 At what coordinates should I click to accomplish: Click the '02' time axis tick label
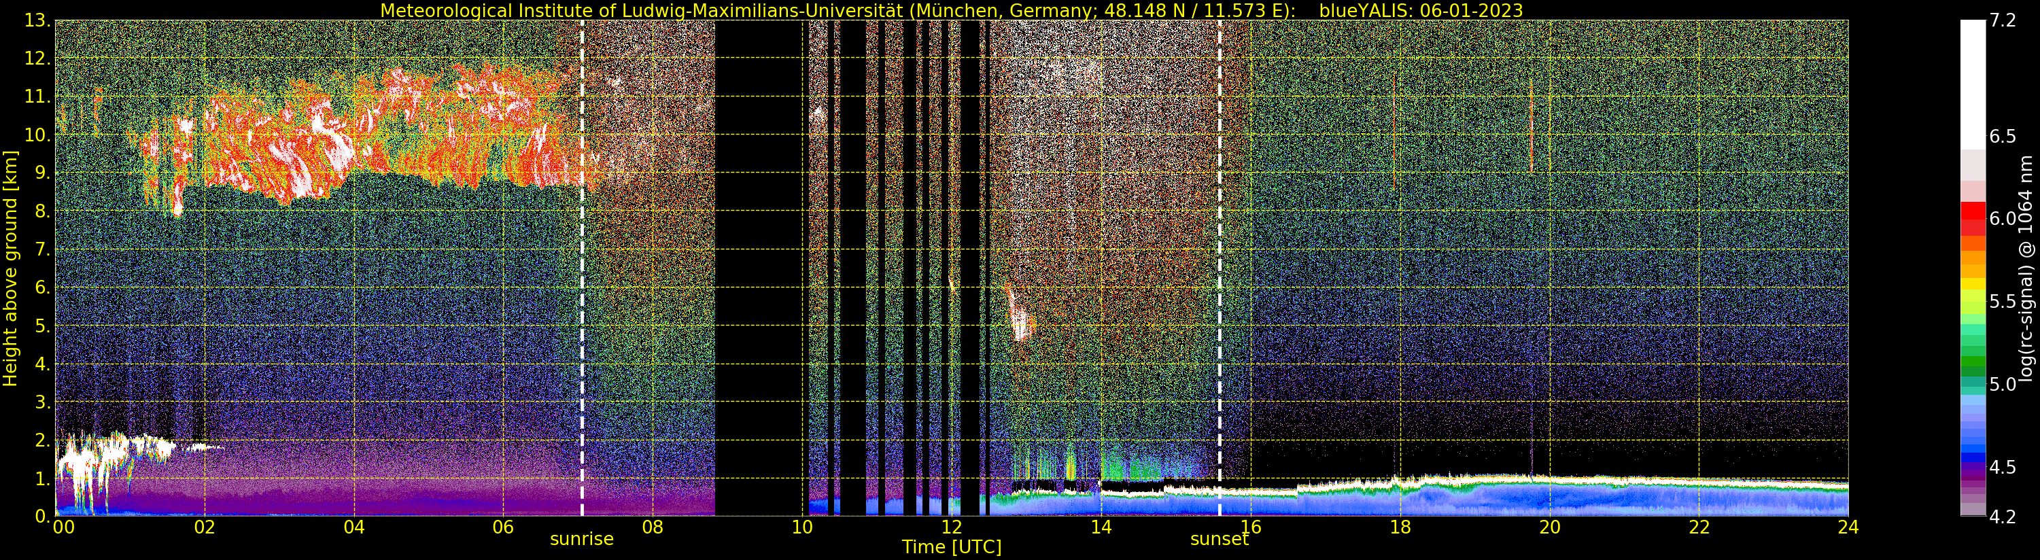pyautogui.click(x=205, y=527)
